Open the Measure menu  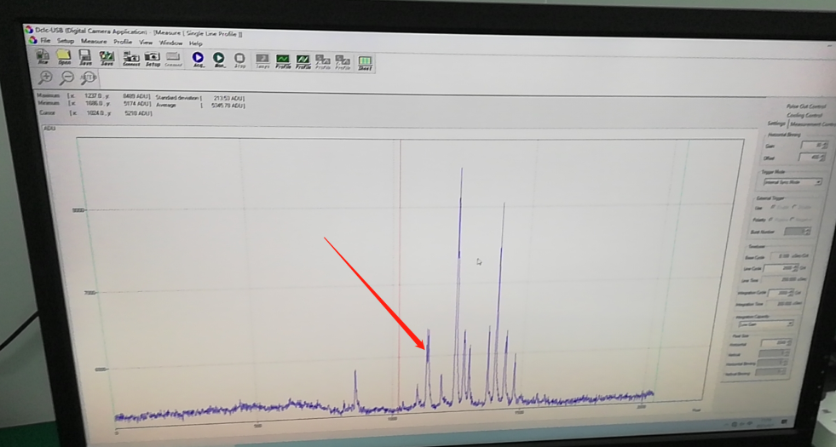pos(94,41)
